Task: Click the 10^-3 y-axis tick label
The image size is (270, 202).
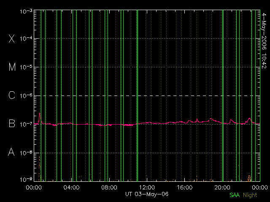Action: click(26, 11)
